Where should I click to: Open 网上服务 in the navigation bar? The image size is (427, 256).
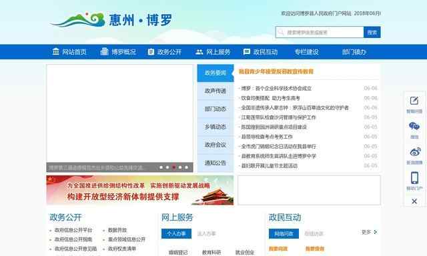click(213, 52)
